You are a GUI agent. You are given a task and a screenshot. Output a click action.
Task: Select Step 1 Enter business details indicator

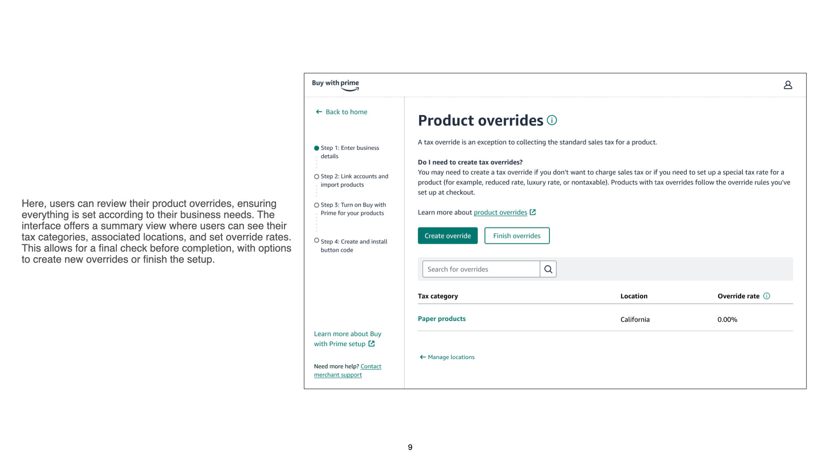(x=316, y=148)
